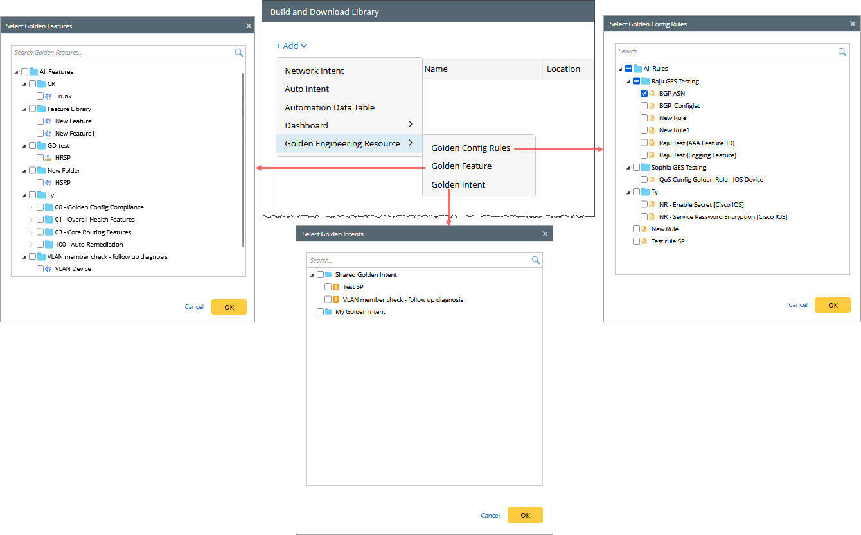Uncheck the BGP ASN rule checkbox
Image resolution: width=861 pixels, height=535 pixels.
coord(644,94)
